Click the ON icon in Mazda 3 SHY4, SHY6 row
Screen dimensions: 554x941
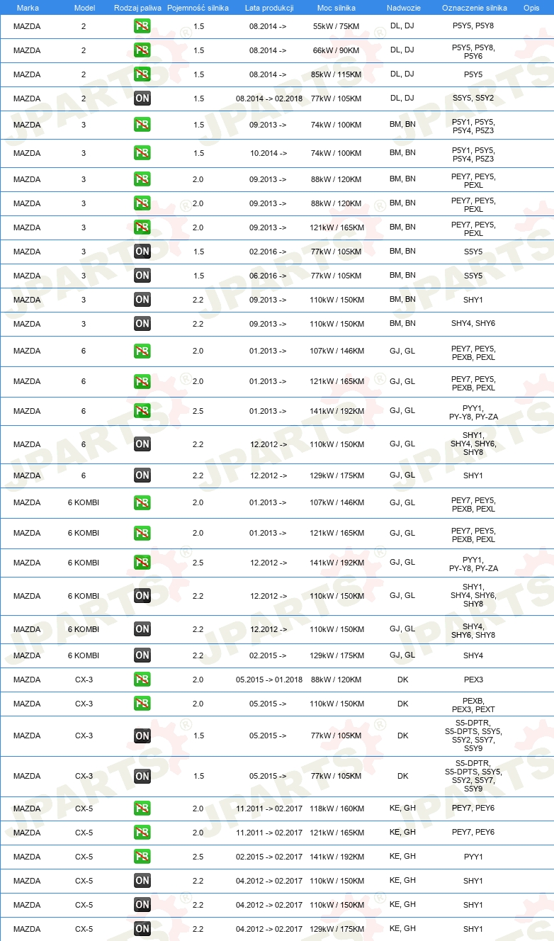click(142, 324)
